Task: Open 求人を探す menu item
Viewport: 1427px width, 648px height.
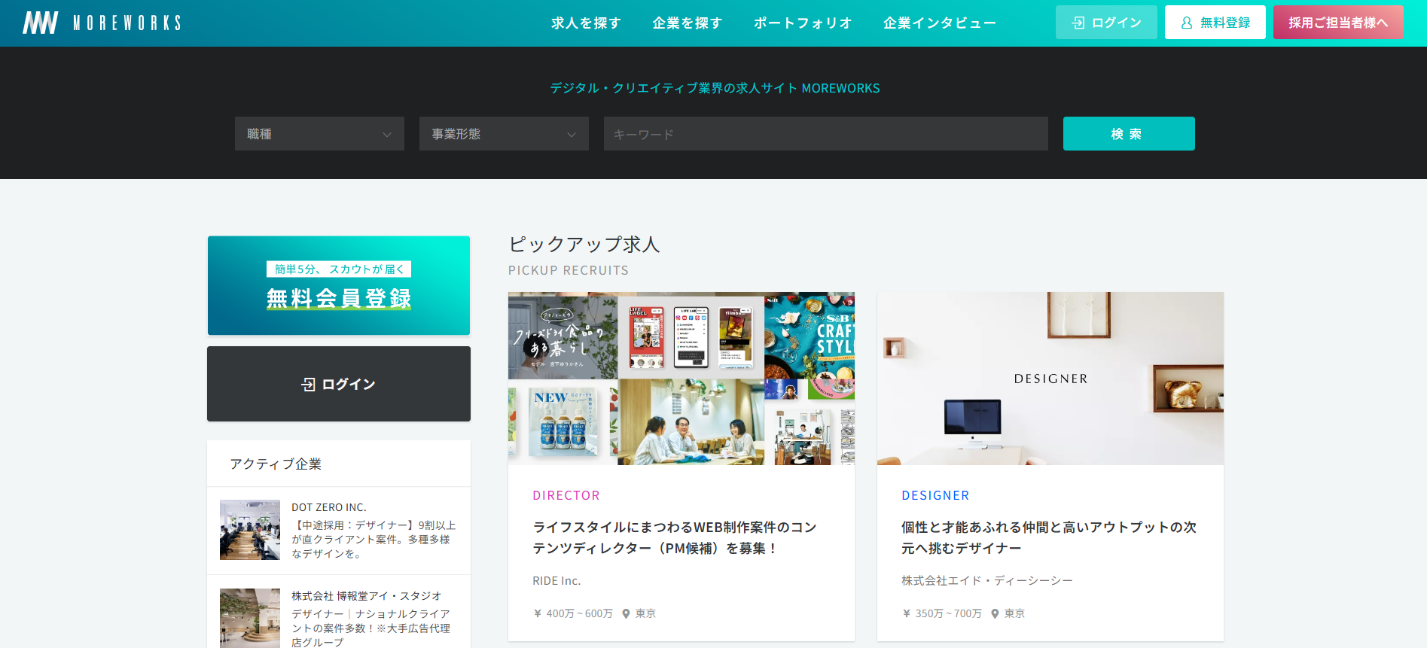Action: pyautogui.click(x=586, y=23)
